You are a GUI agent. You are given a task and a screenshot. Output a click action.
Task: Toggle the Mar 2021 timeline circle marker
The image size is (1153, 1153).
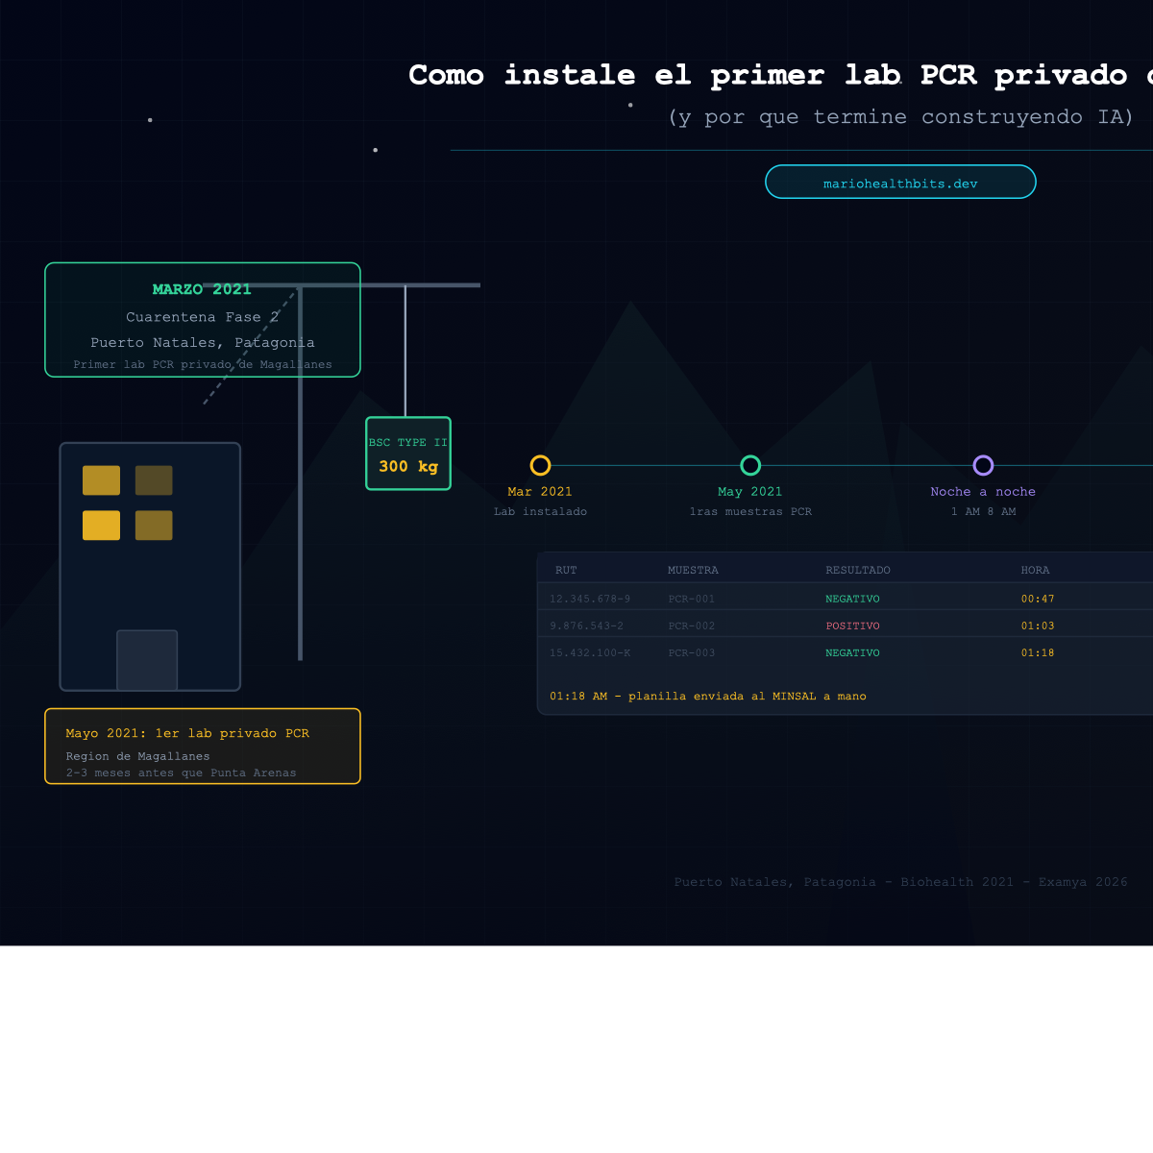point(541,465)
